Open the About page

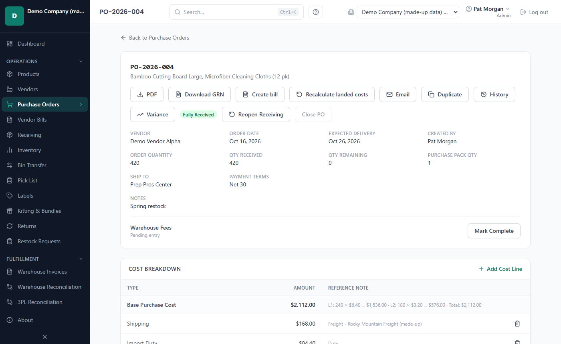[x=45, y=320]
